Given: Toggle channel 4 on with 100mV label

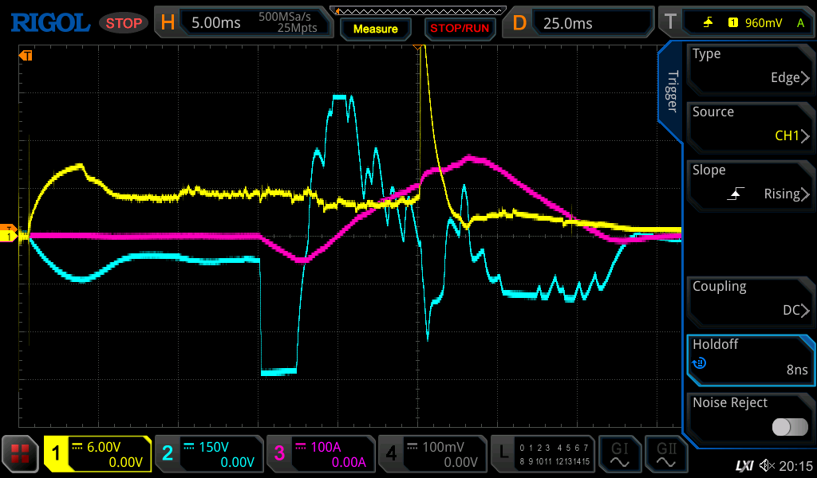Looking at the screenshot, I should (x=431, y=454).
